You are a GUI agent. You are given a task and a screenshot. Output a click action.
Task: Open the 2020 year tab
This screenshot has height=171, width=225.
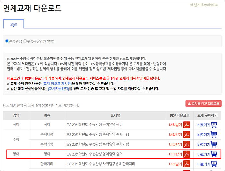14,24
